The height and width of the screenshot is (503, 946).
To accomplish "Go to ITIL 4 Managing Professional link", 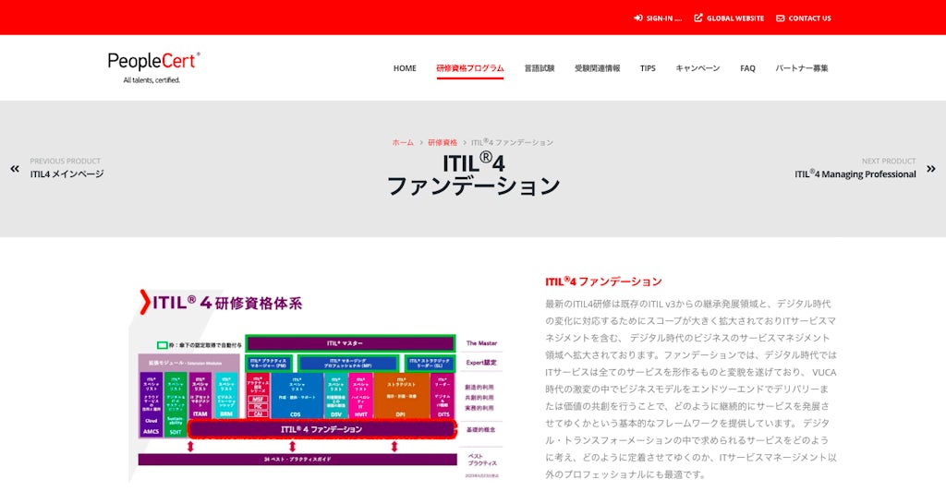I will (855, 174).
